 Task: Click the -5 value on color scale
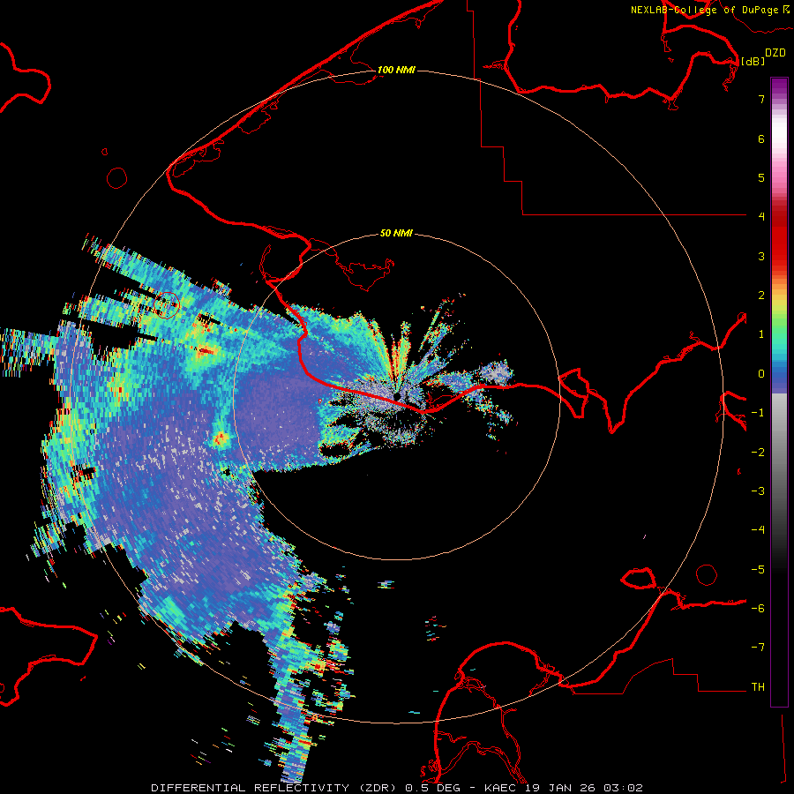point(758,570)
